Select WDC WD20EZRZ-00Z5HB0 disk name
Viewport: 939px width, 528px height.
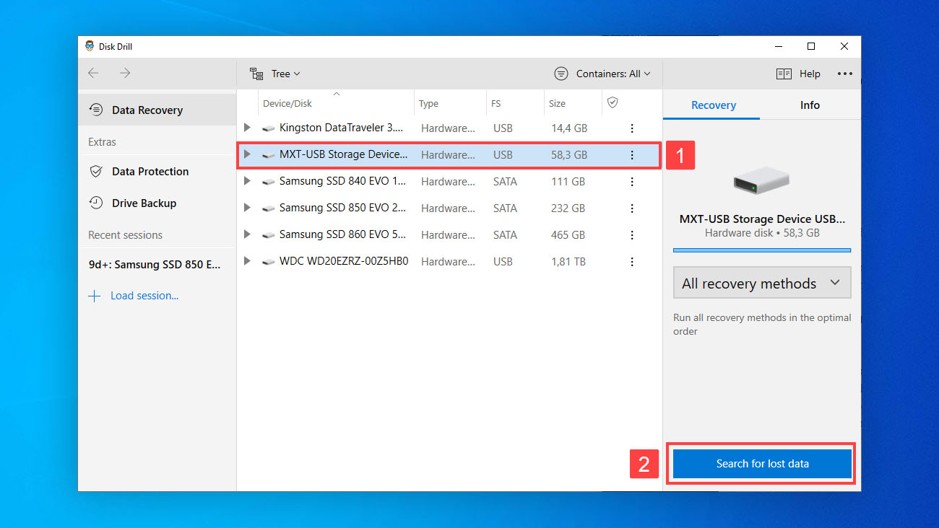(344, 261)
